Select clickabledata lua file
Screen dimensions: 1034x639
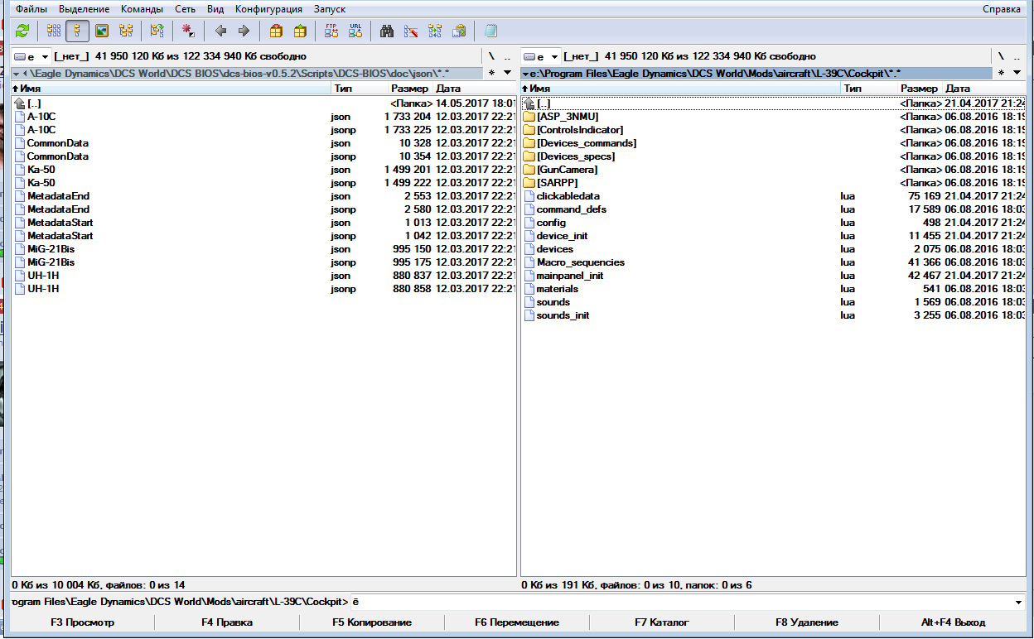coord(774,196)
